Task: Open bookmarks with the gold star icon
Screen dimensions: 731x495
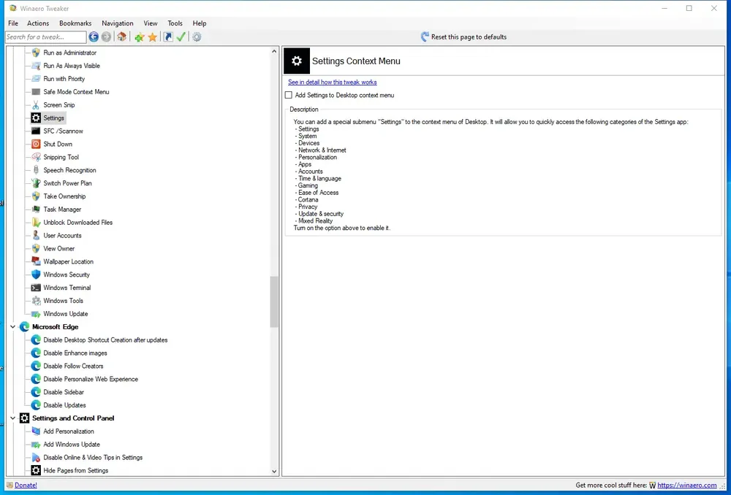Action: 153,37
